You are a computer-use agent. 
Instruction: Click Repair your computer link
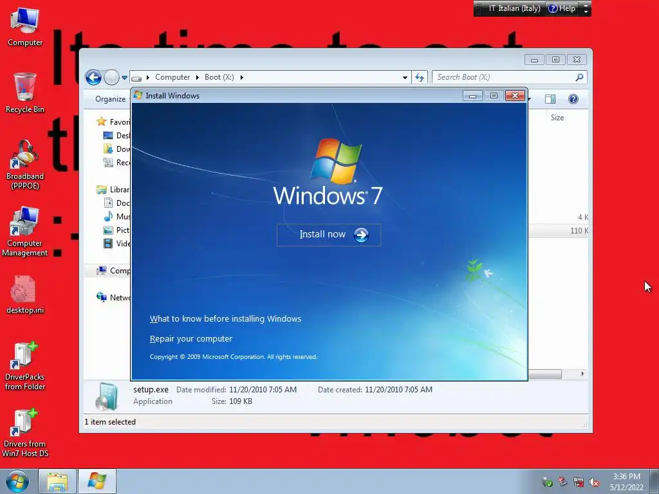tap(190, 338)
